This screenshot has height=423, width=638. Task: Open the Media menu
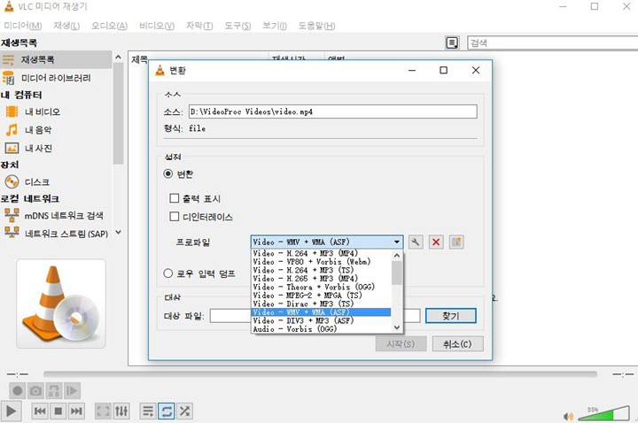(x=23, y=26)
